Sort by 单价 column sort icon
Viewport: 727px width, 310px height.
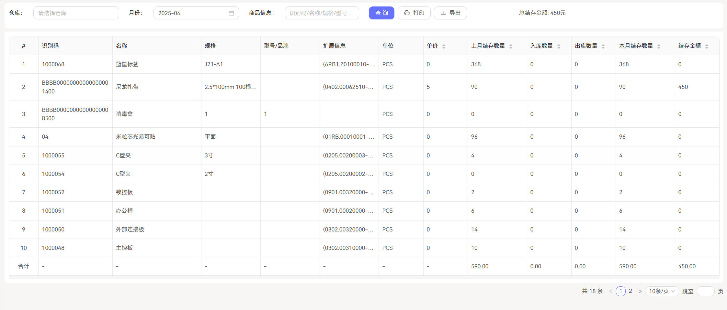[444, 46]
